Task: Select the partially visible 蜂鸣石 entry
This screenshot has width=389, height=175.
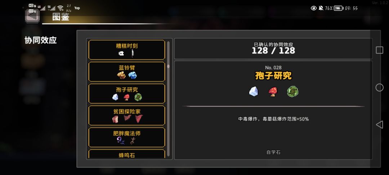Action: click(127, 154)
